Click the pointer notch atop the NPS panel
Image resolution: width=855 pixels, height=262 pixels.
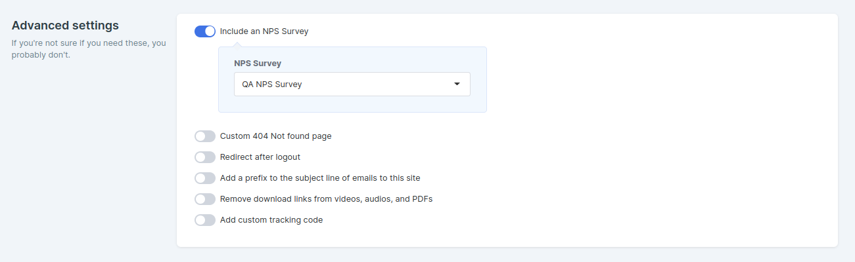pos(238,45)
